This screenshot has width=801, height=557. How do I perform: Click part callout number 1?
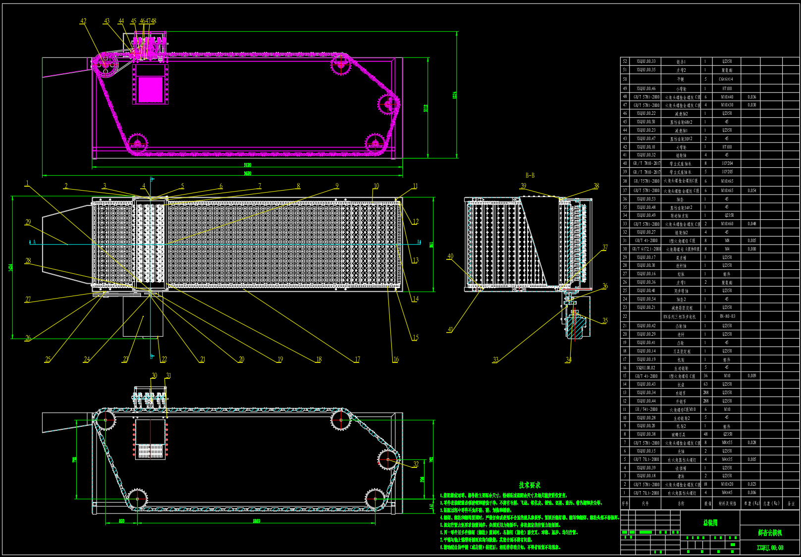pyautogui.click(x=27, y=183)
